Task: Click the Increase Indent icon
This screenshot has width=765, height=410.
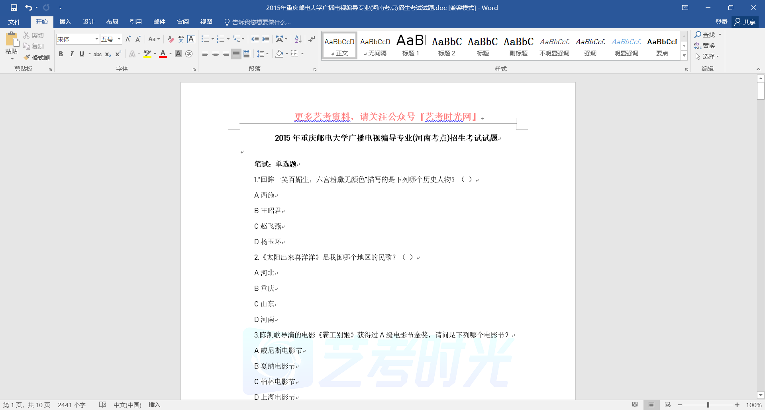Action: coord(265,39)
